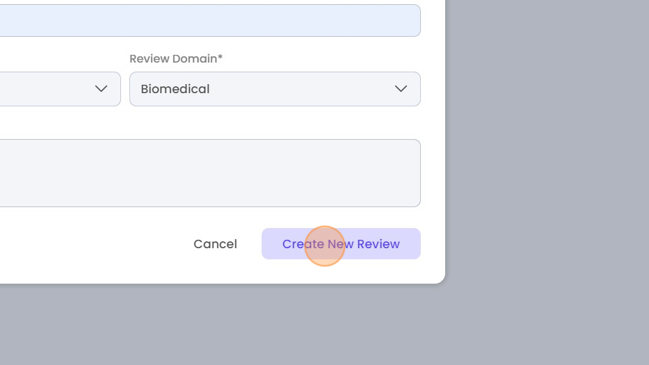Click the word "Review" on the purple button
The image size is (649, 365).
tap(378, 244)
